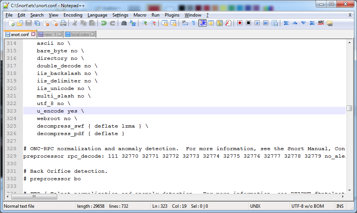Toggle the Show Indent Guide button

[203, 23]
